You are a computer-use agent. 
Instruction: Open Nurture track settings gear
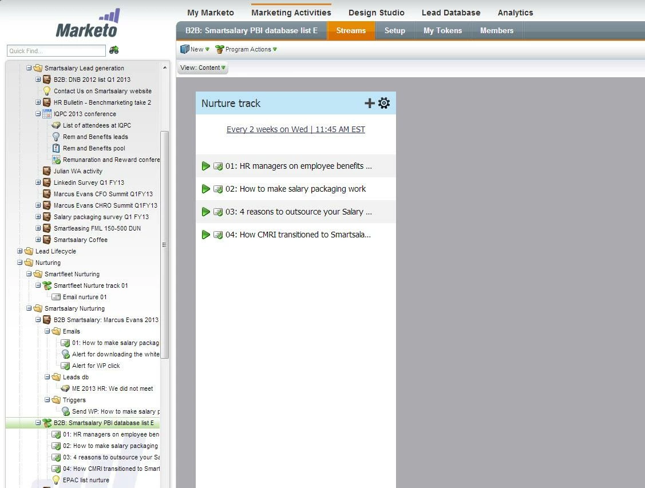(384, 103)
